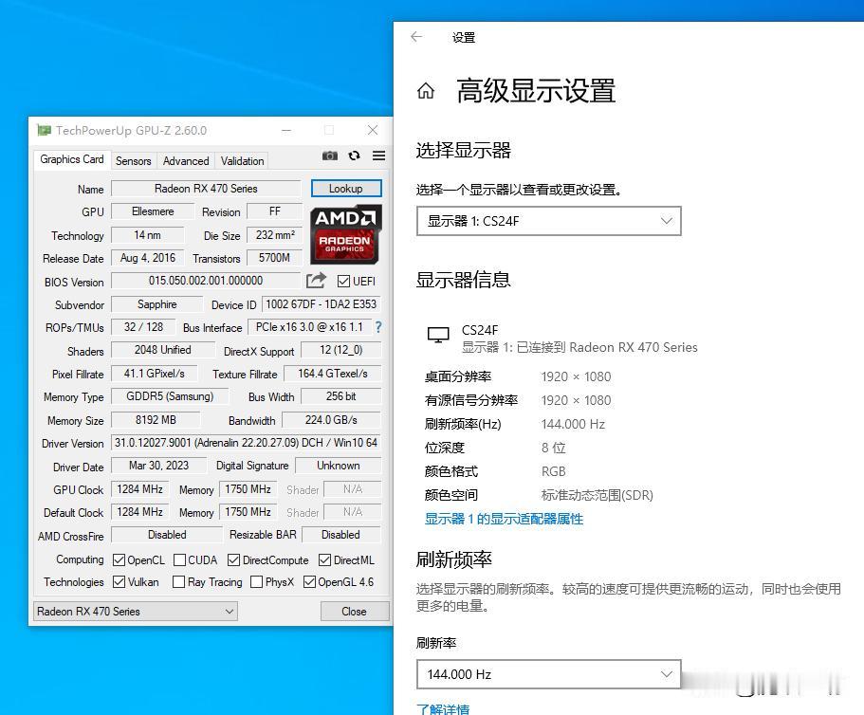
Task: Take a GPU-Z screenshot with camera icon
Action: point(329,156)
